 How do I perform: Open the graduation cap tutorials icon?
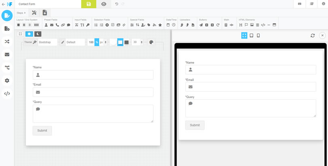tap(312, 4)
